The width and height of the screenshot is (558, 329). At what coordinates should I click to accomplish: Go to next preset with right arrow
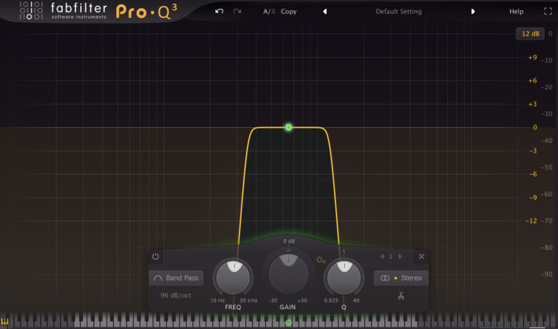tap(473, 11)
